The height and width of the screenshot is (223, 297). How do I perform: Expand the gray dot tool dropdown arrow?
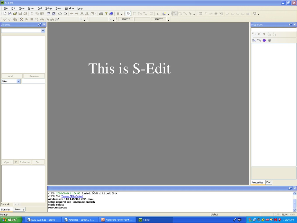(122, 14)
